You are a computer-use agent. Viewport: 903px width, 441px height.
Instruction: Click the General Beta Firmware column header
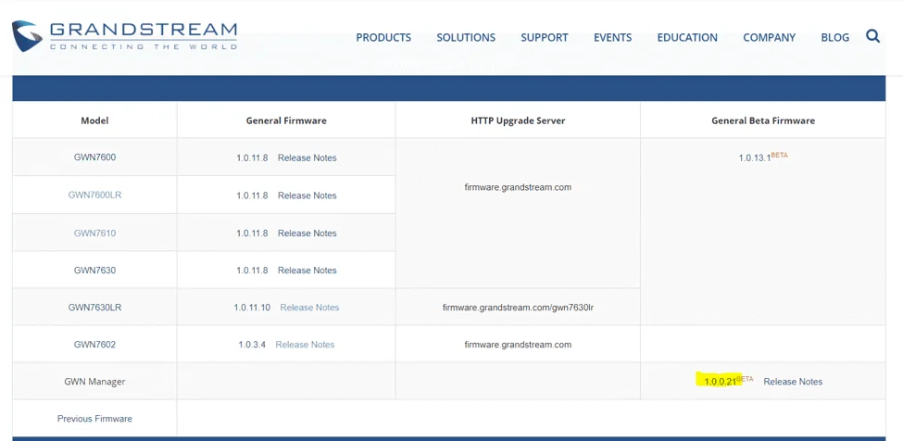(x=763, y=120)
